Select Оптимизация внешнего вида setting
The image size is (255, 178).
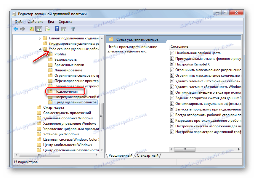coord(208,92)
